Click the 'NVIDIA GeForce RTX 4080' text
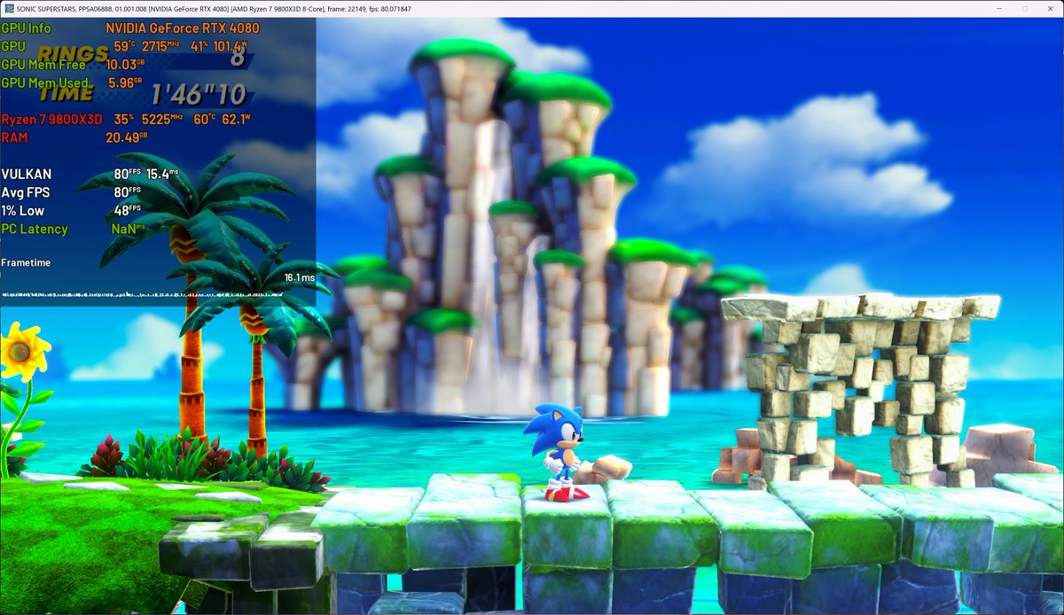1064x615 pixels. point(183,27)
